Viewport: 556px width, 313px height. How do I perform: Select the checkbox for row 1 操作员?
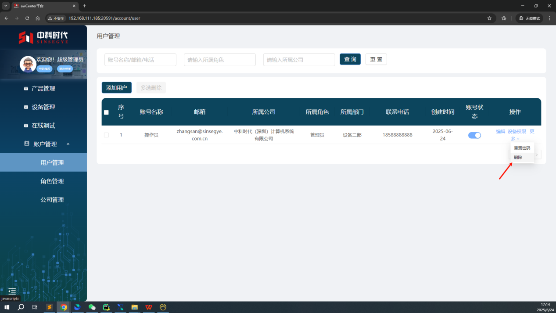106,135
